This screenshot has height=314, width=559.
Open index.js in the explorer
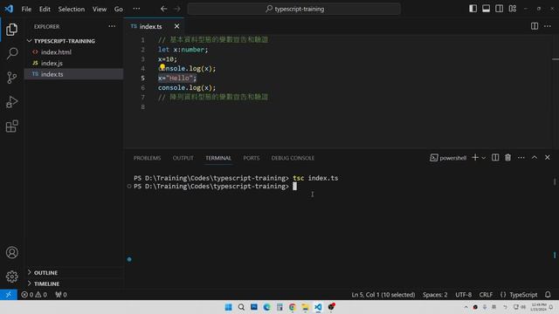[52, 63]
